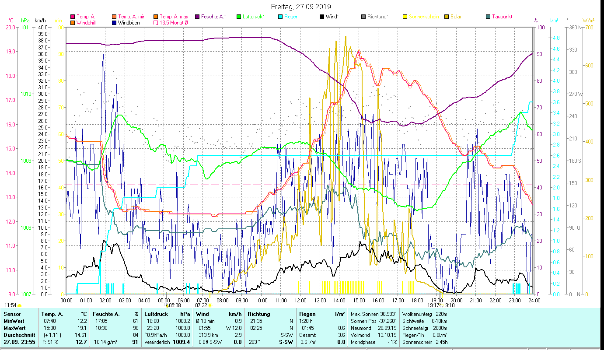604x350 pixels.
Task: Click the Solar legend swatch
Action: click(x=446, y=17)
